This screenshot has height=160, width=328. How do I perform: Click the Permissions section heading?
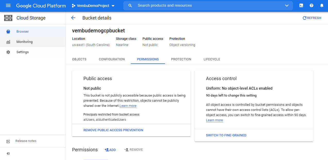[85, 150]
